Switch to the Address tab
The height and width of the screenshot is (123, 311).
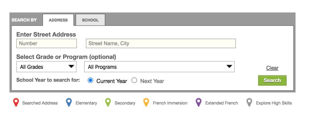(58, 20)
